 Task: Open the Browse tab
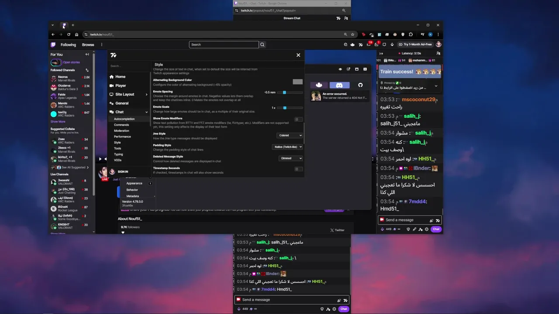click(88, 44)
